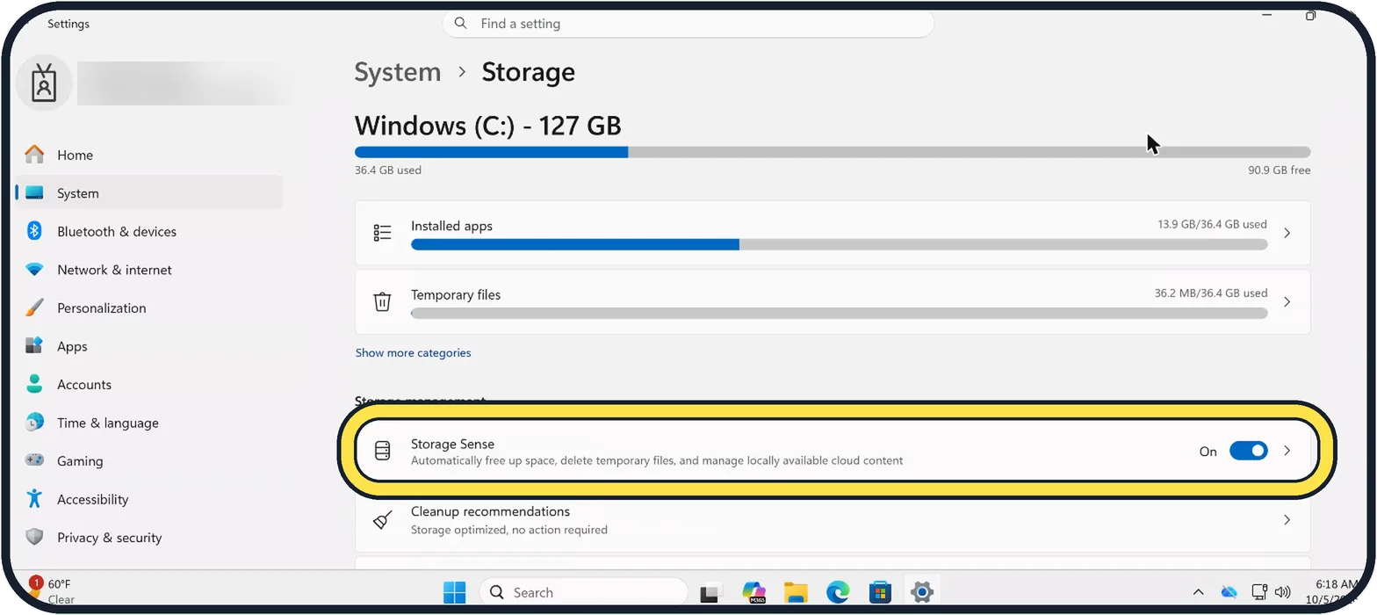Open the Personalization paintbrush icon

(x=34, y=307)
